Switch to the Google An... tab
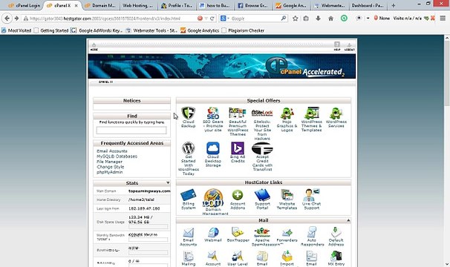450x267 pixels. 291,5
